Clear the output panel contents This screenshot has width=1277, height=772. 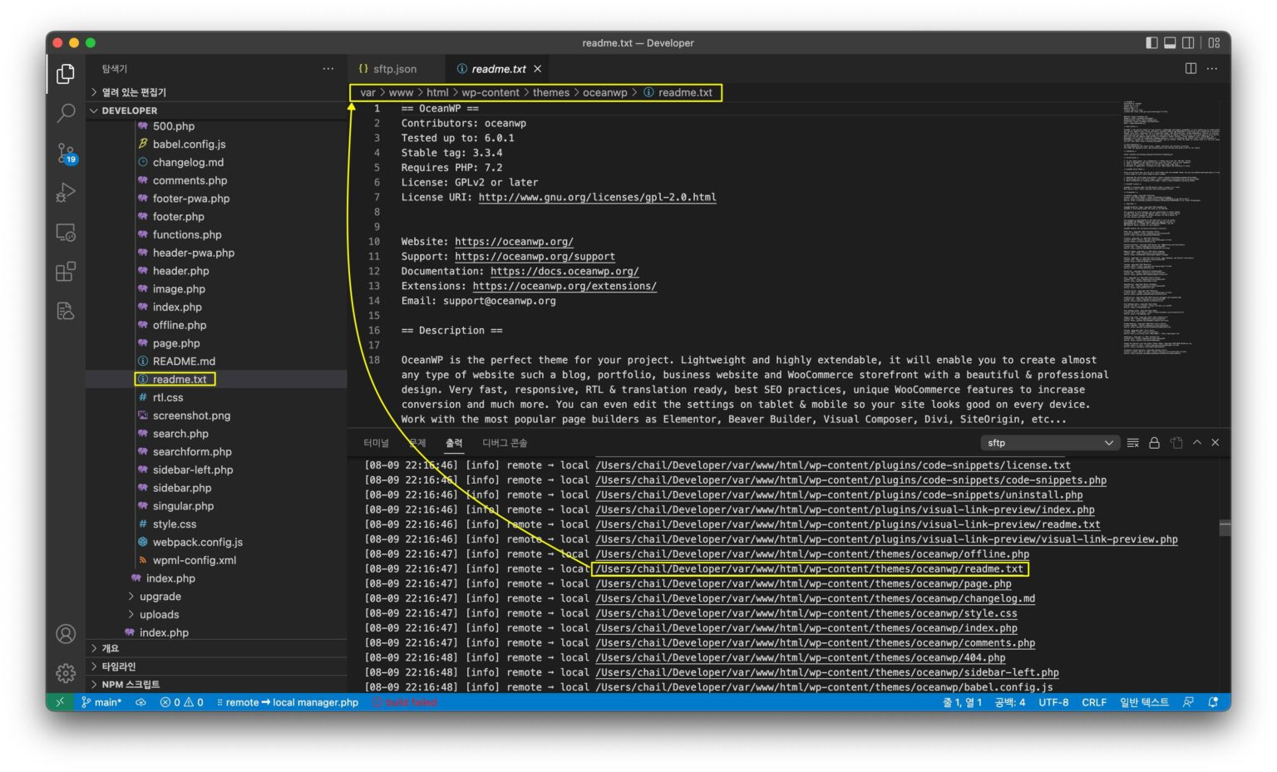[x=1133, y=443]
